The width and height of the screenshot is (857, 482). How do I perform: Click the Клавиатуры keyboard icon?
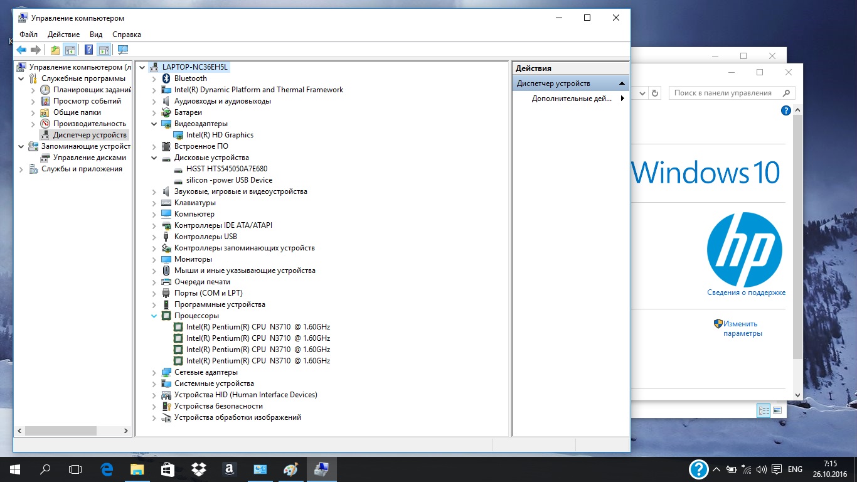pos(166,203)
